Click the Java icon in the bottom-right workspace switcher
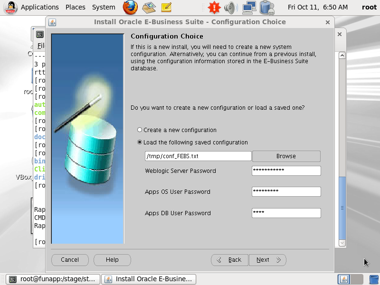The image size is (380, 285). 343,279
